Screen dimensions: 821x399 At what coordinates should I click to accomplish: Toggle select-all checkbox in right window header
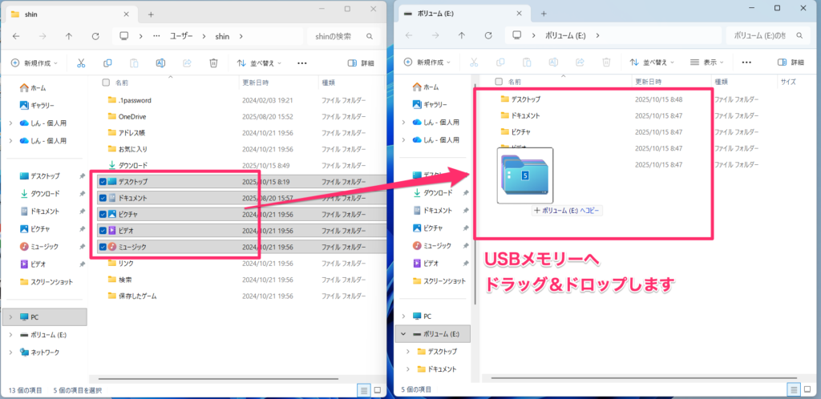pos(499,82)
